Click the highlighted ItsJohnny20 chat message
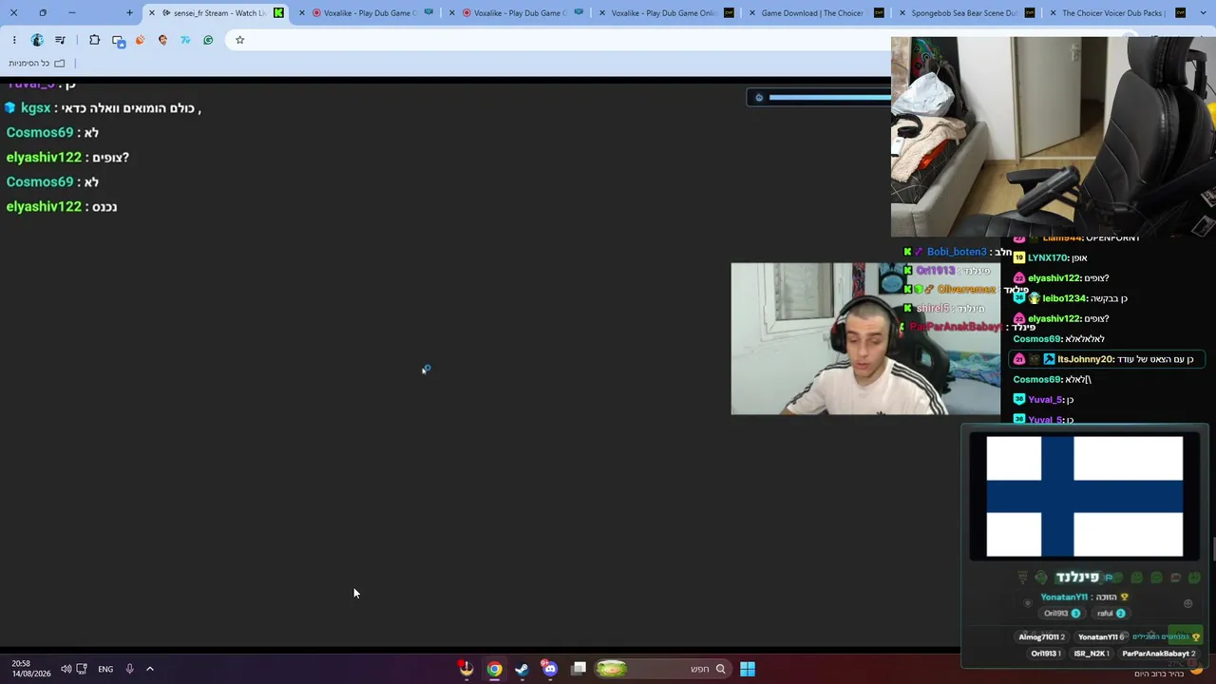Screen dimensions: 1216x684 [1108, 359]
